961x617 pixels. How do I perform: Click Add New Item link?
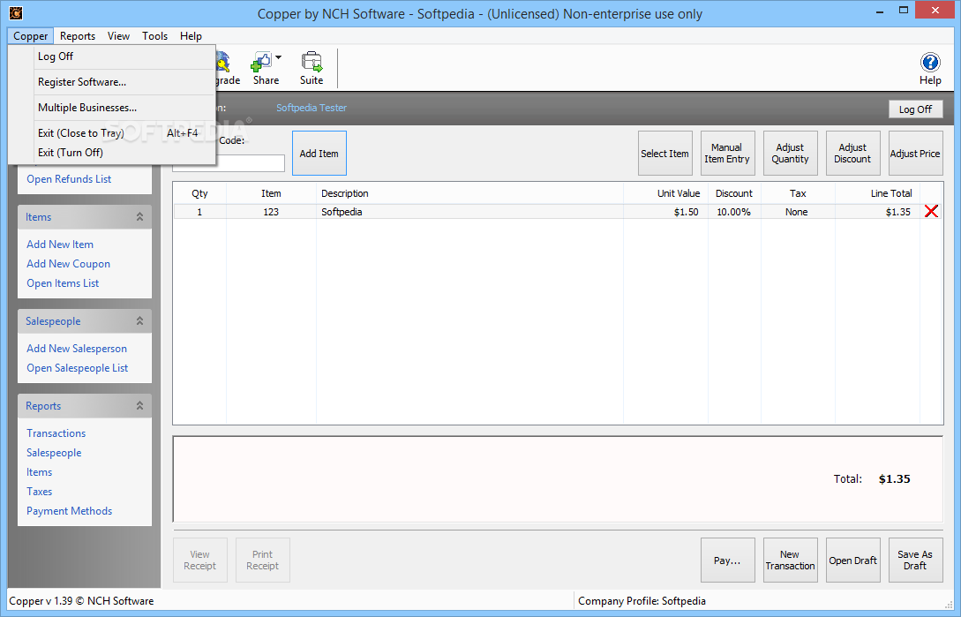click(x=60, y=245)
